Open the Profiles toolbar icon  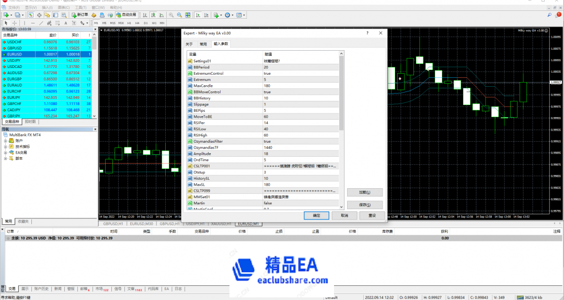pos(19,15)
